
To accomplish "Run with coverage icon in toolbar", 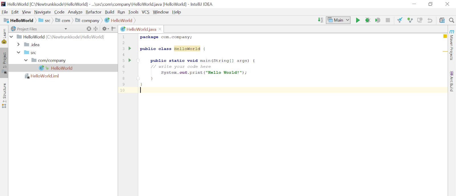I will tap(378, 20).
